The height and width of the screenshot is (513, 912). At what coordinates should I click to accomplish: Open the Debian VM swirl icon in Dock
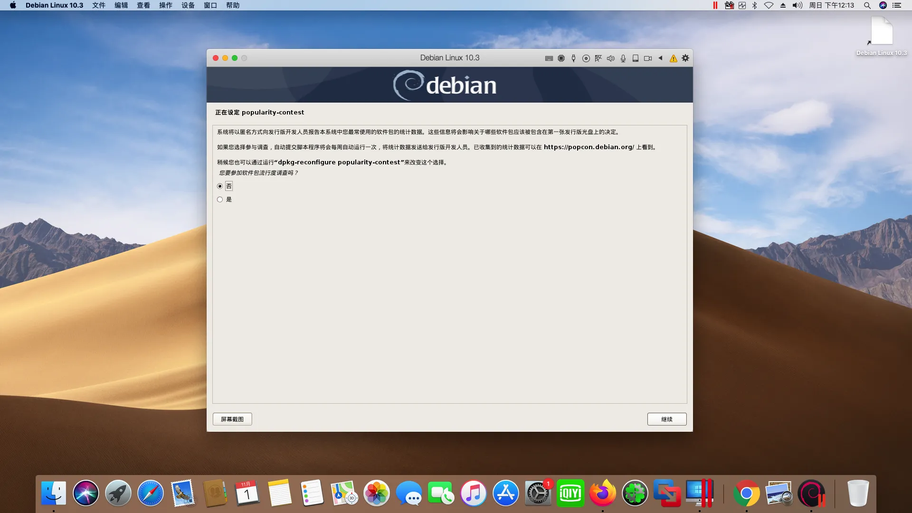pyautogui.click(x=811, y=493)
